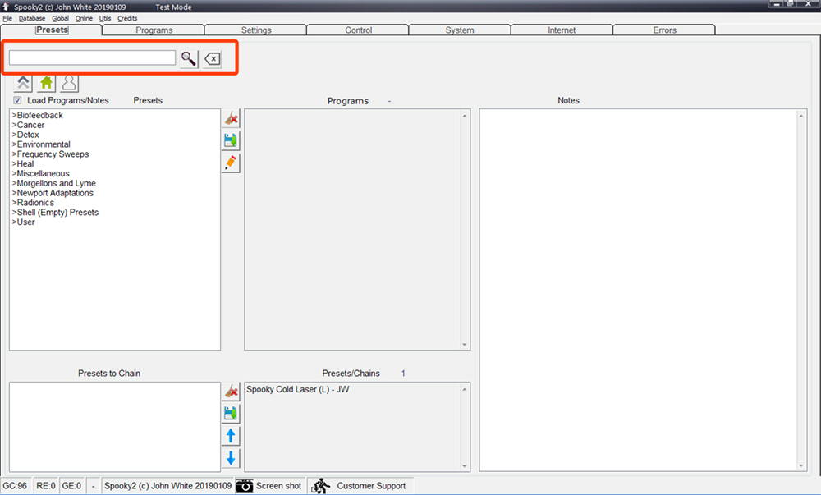Select the green home preset icon
The width and height of the screenshot is (821, 495).
coord(46,82)
